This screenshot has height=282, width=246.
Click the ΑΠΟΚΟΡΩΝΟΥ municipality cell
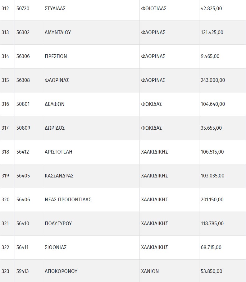61,271
